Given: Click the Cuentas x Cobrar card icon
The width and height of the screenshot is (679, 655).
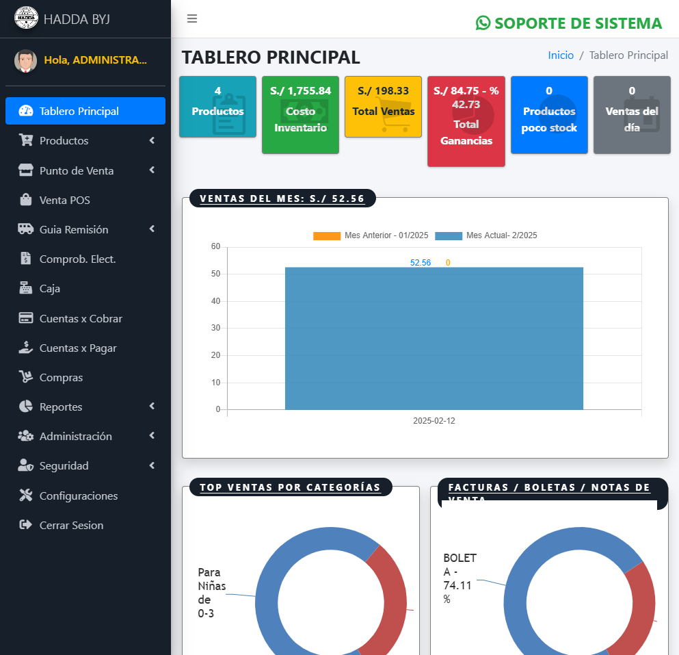Looking at the screenshot, I should coord(26,318).
